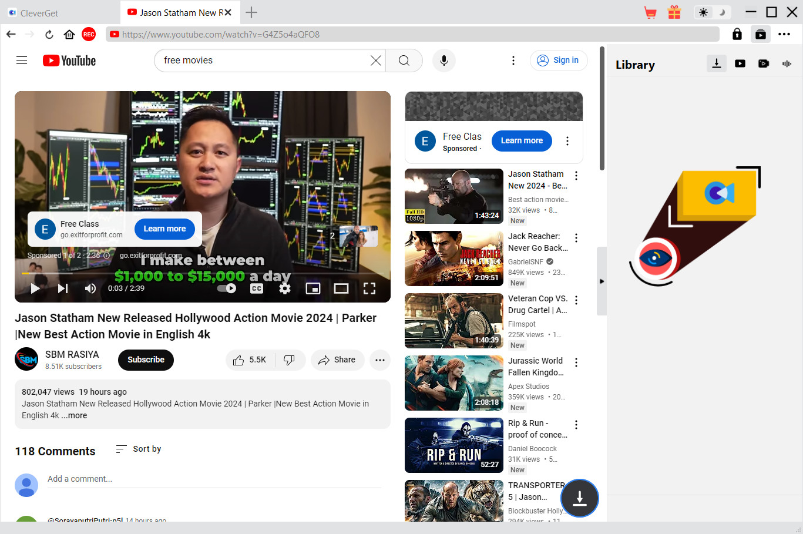Click the orange gift box icon

coord(674,12)
